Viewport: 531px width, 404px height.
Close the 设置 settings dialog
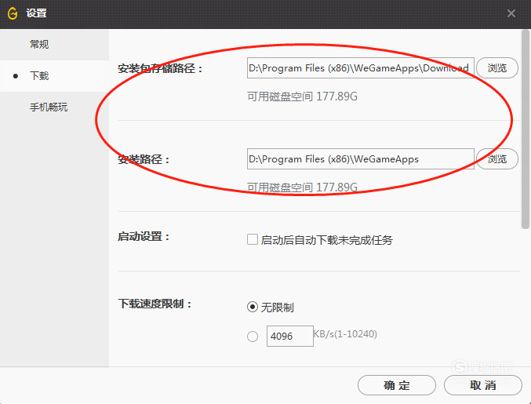coord(511,13)
